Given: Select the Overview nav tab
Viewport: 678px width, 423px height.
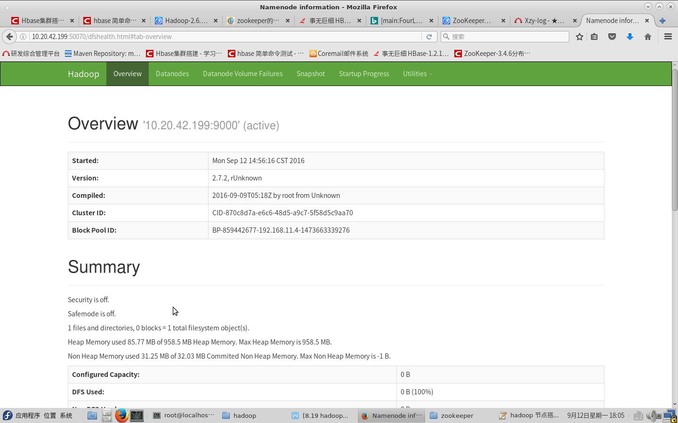Looking at the screenshot, I should 128,74.
